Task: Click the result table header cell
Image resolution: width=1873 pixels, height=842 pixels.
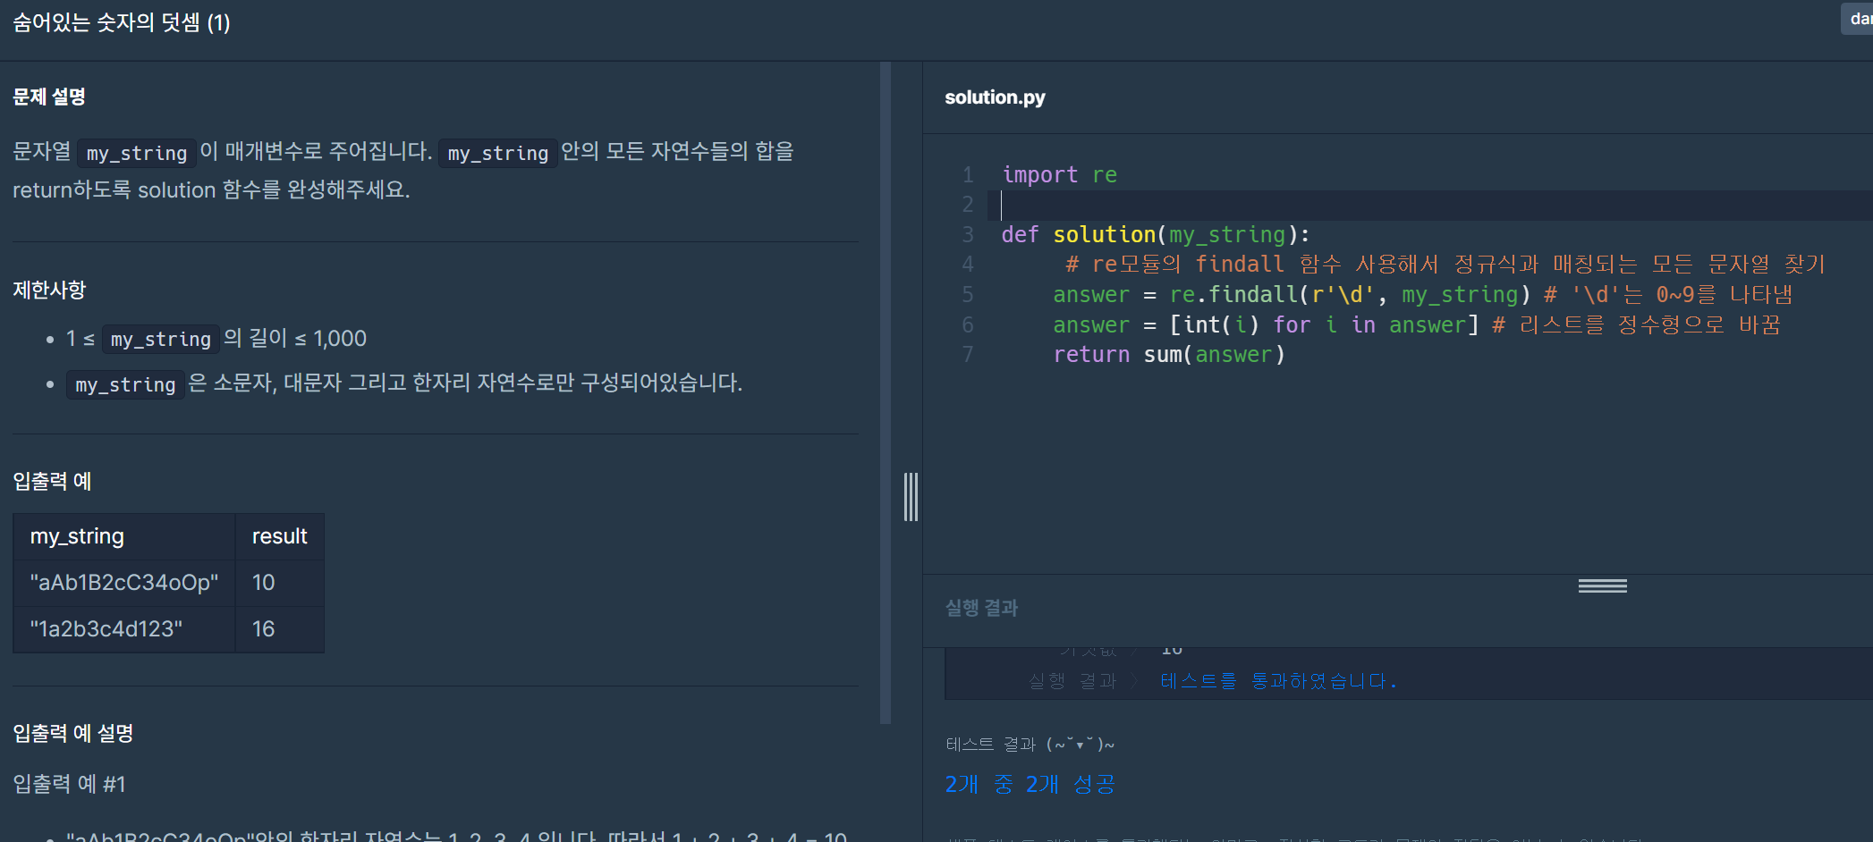Action: (x=279, y=536)
